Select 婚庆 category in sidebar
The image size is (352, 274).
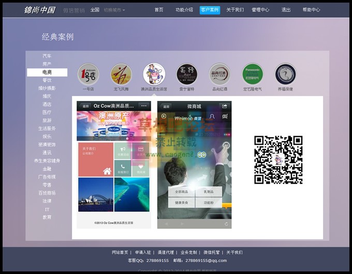(47, 96)
